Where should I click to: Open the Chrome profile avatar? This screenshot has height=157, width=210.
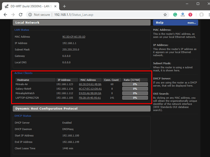coord(201,15)
